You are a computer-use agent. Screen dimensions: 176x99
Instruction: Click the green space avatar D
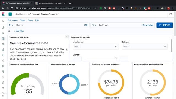pos(10,14)
